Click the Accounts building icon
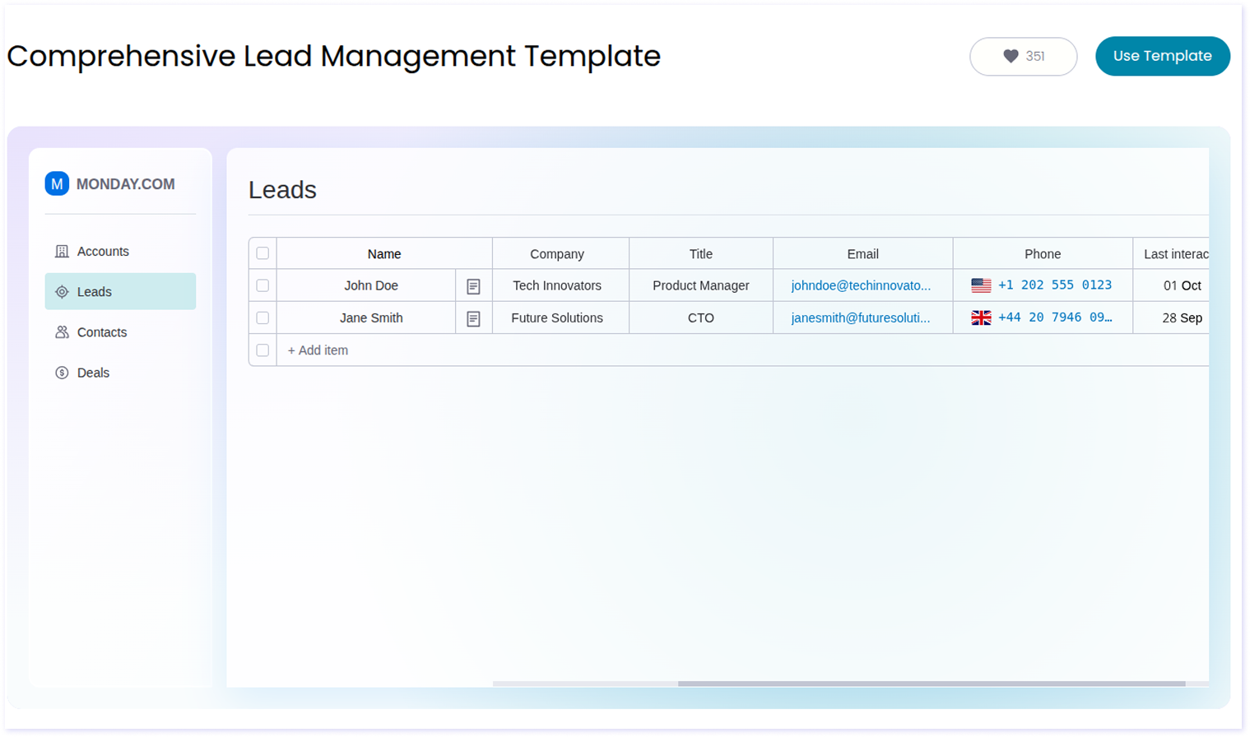 click(62, 251)
